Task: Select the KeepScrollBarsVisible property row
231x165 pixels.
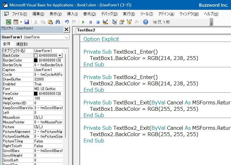Action: (33, 108)
